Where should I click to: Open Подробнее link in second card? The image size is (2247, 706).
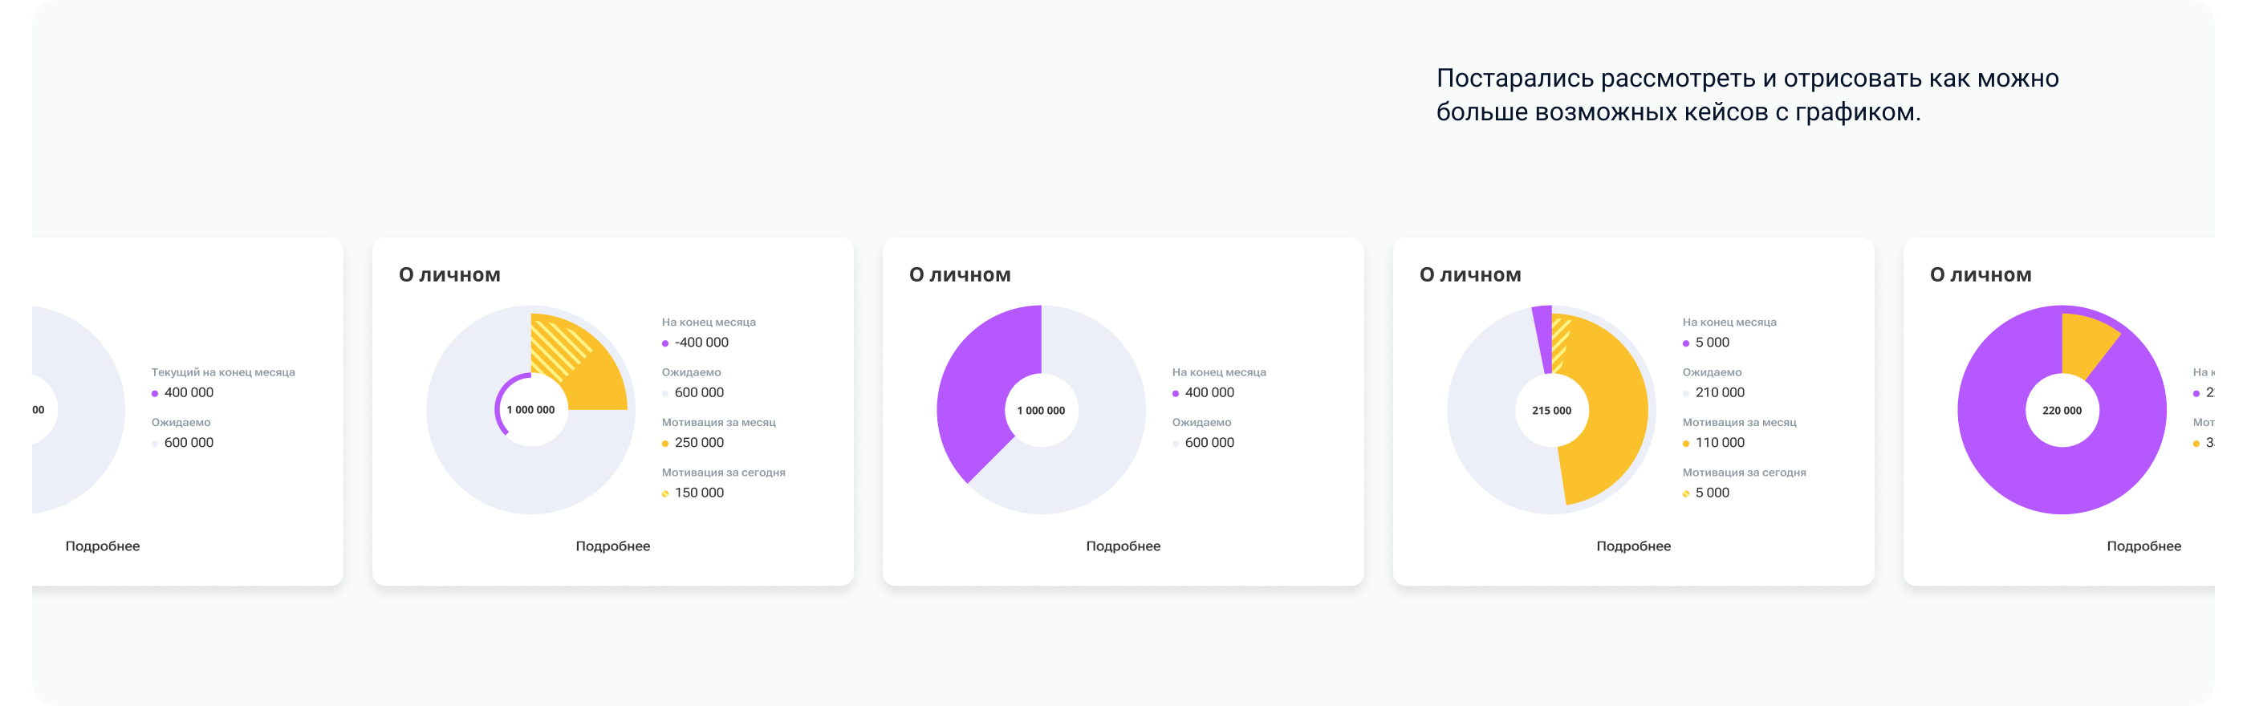[x=612, y=546]
